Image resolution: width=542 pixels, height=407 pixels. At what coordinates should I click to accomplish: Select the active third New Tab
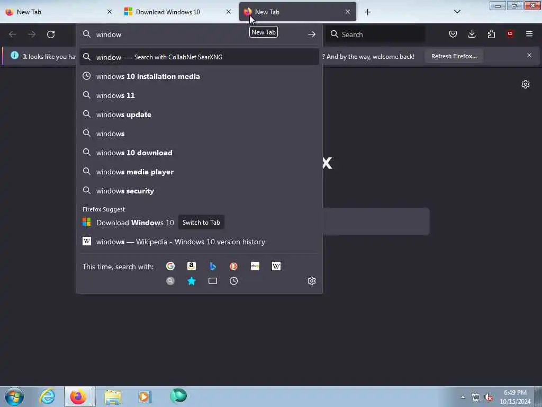(297, 12)
